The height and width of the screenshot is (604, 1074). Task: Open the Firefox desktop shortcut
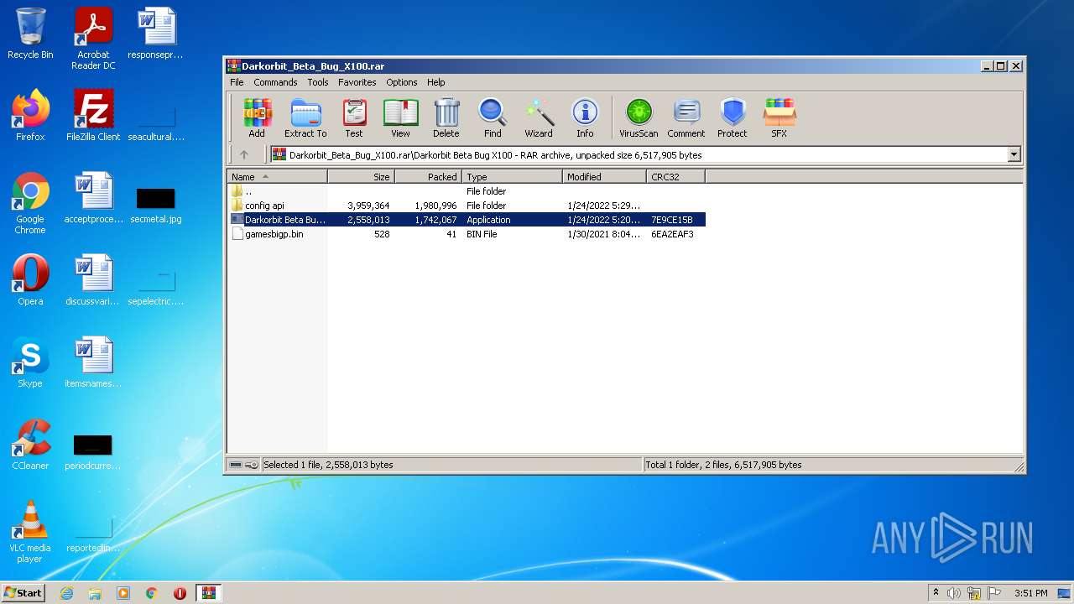tap(30, 116)
